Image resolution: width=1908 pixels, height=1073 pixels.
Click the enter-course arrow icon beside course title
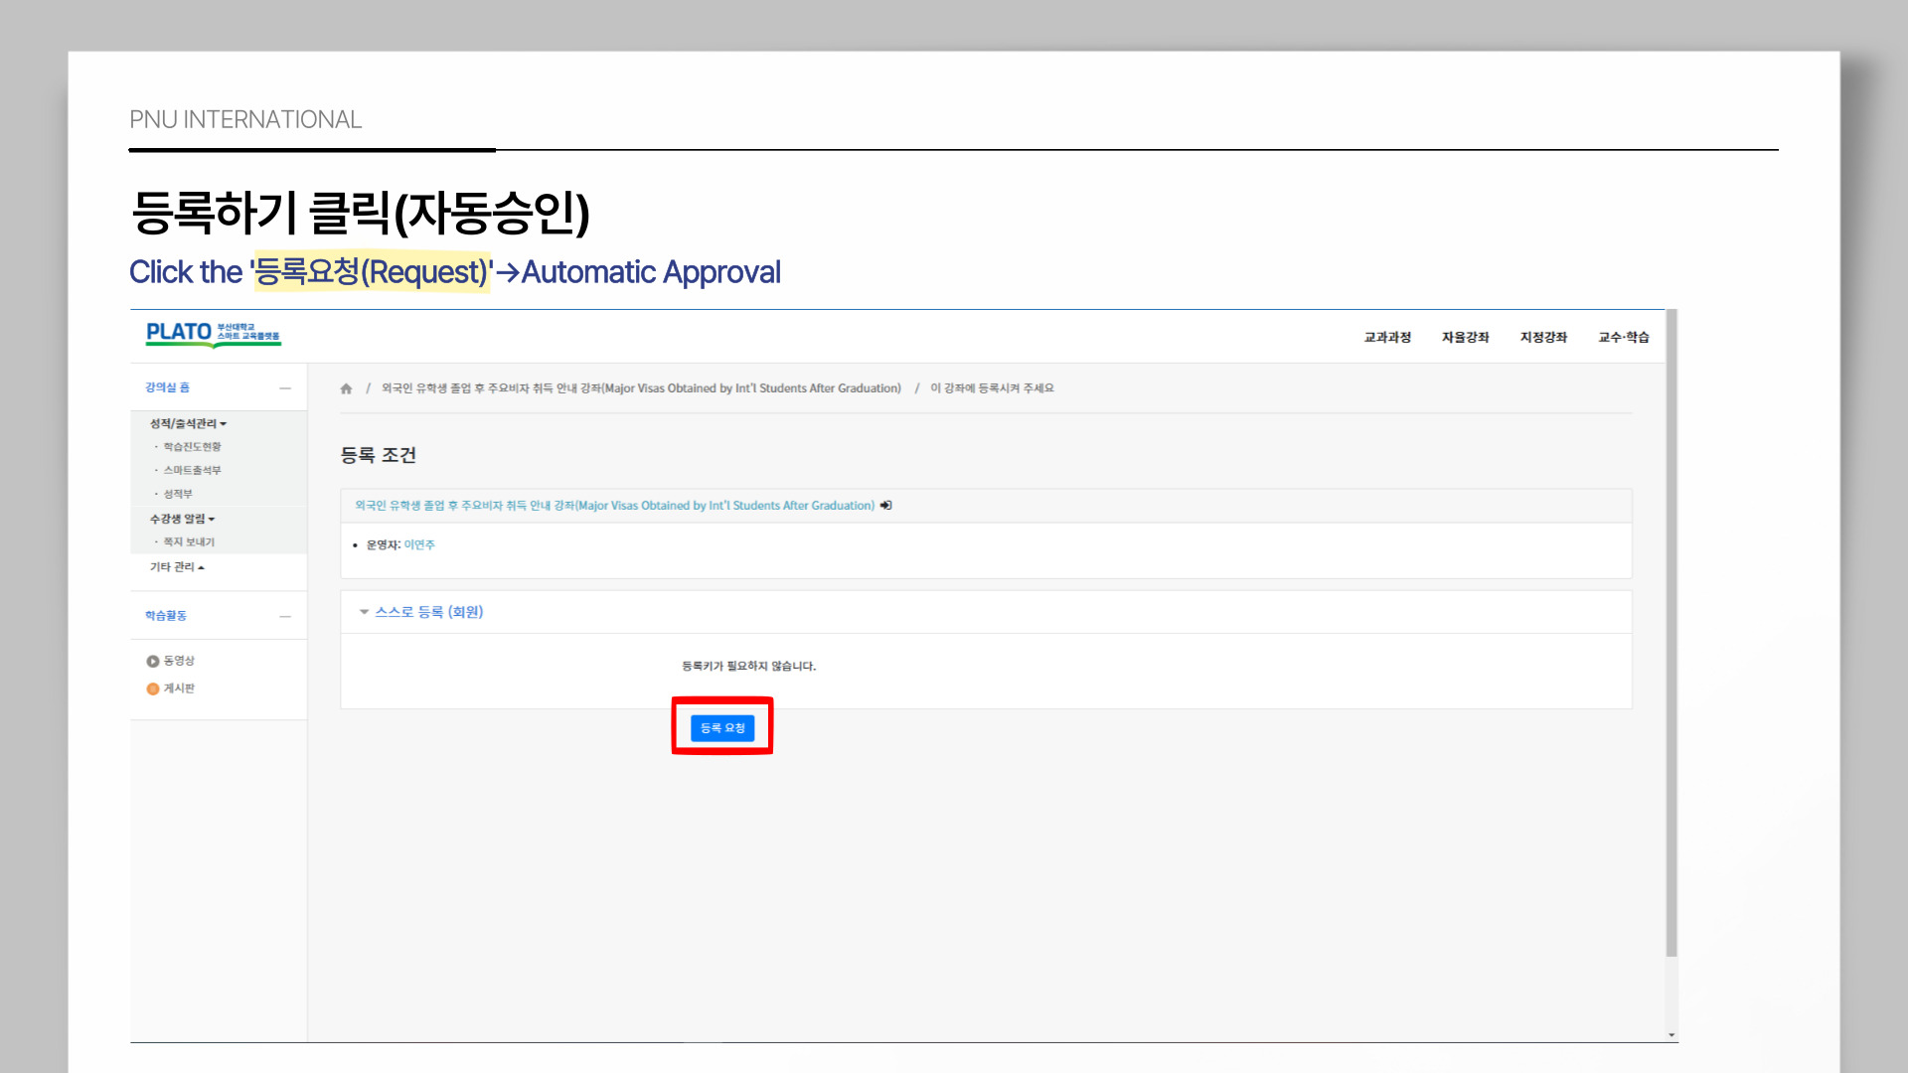886,506
